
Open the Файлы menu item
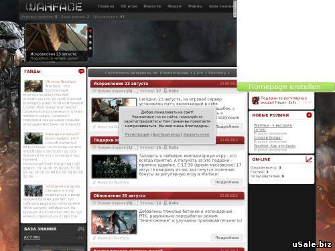pyautogui.click(x=195, y=6)
